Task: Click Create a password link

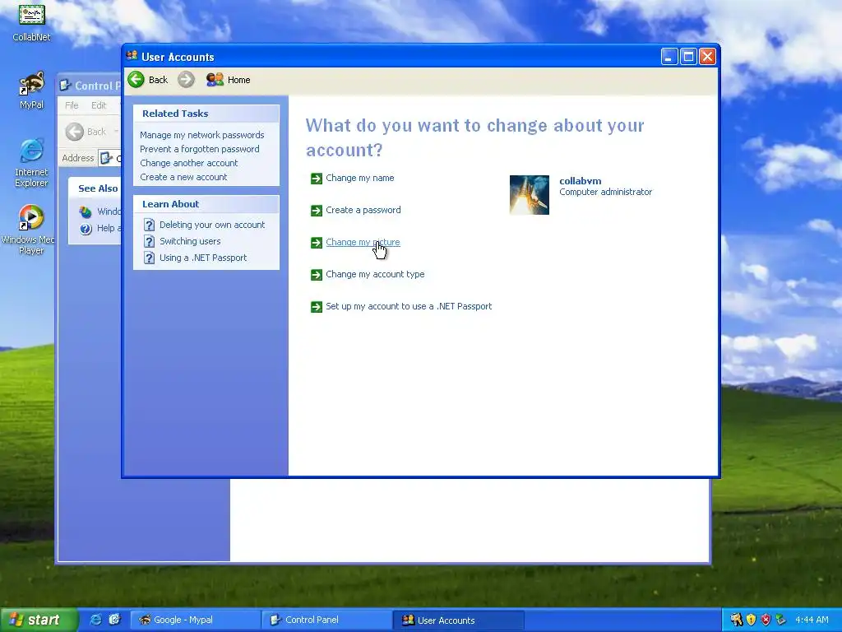Action: pos(363,210)
